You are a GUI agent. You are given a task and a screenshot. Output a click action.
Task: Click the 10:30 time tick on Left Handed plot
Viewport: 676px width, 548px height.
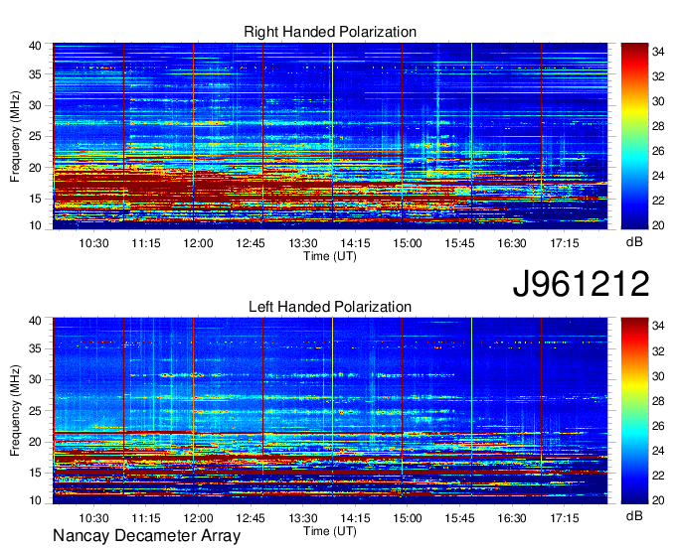point(93,518)
